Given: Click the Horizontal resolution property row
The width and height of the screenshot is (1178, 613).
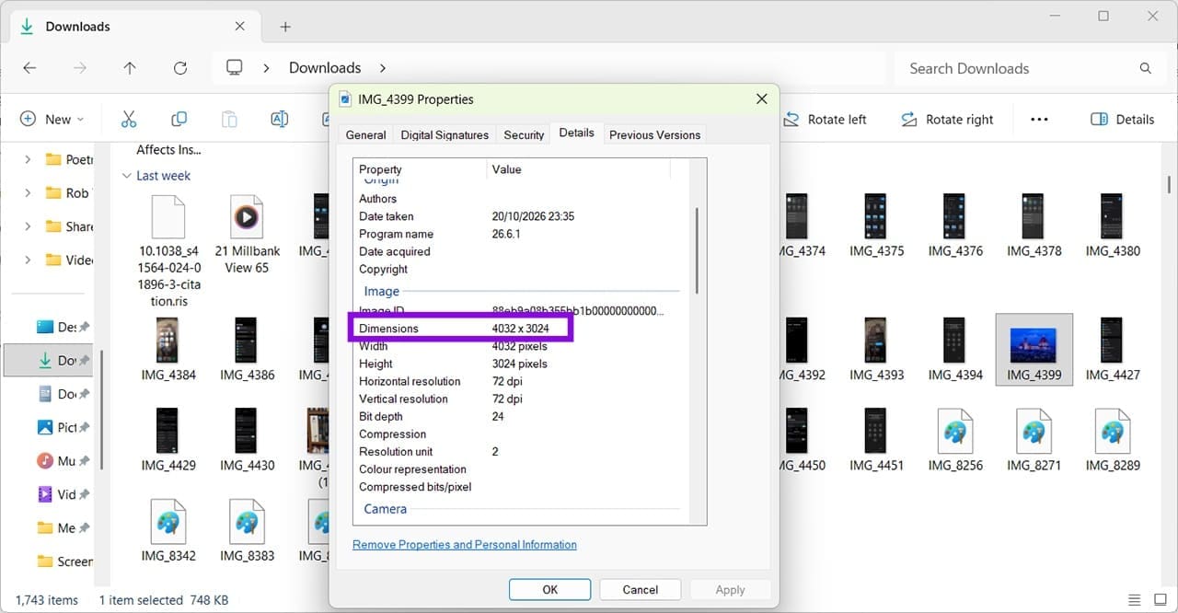Looking at the screenshot, I should click(521, 381).
